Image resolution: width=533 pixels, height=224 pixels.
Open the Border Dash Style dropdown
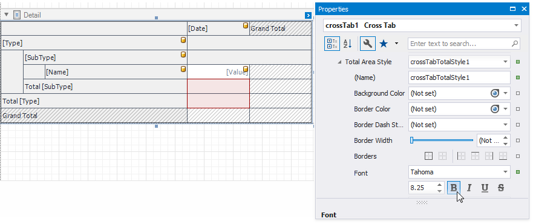point(505,125)
